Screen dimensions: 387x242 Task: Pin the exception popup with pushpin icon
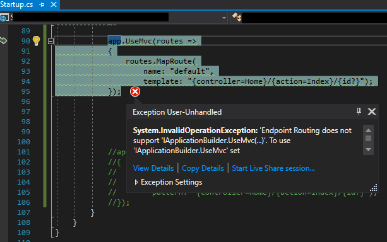pos(359,112)
